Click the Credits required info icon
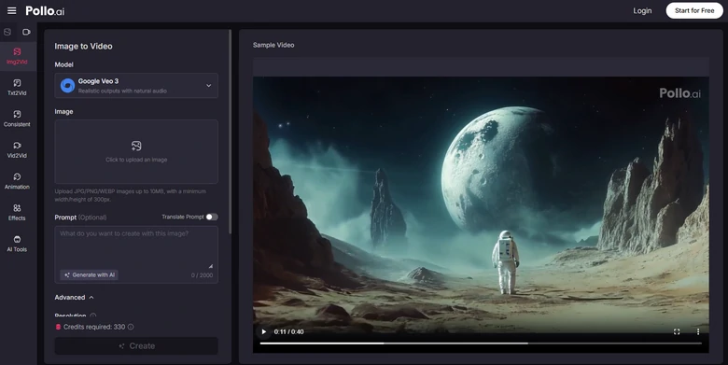 (131, 327)
